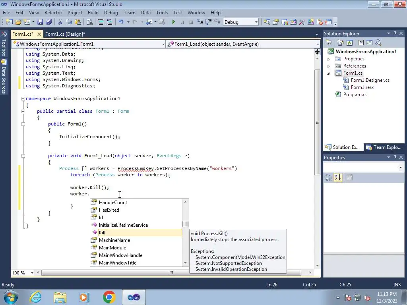Viewport: 407px width, 305px height.
Task: Open Windows Explorer folder from the taskbar
Action: click(60, 297)
